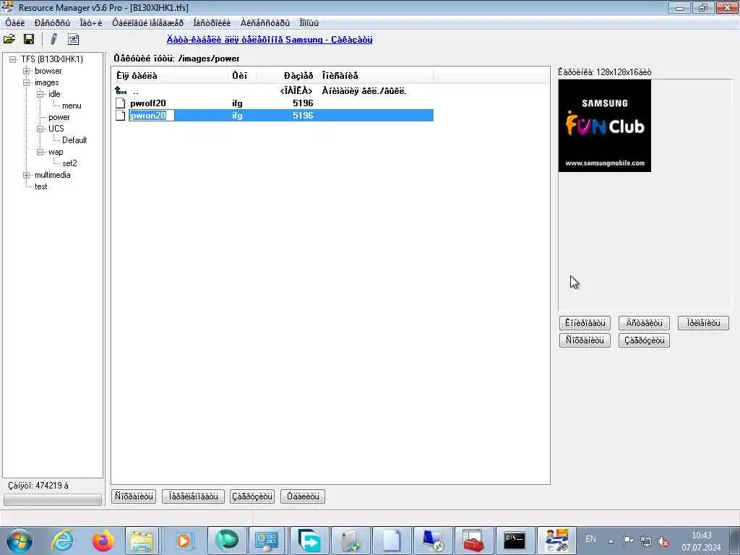Open the 'Ïàò÷è' menu

coord(91,23)
